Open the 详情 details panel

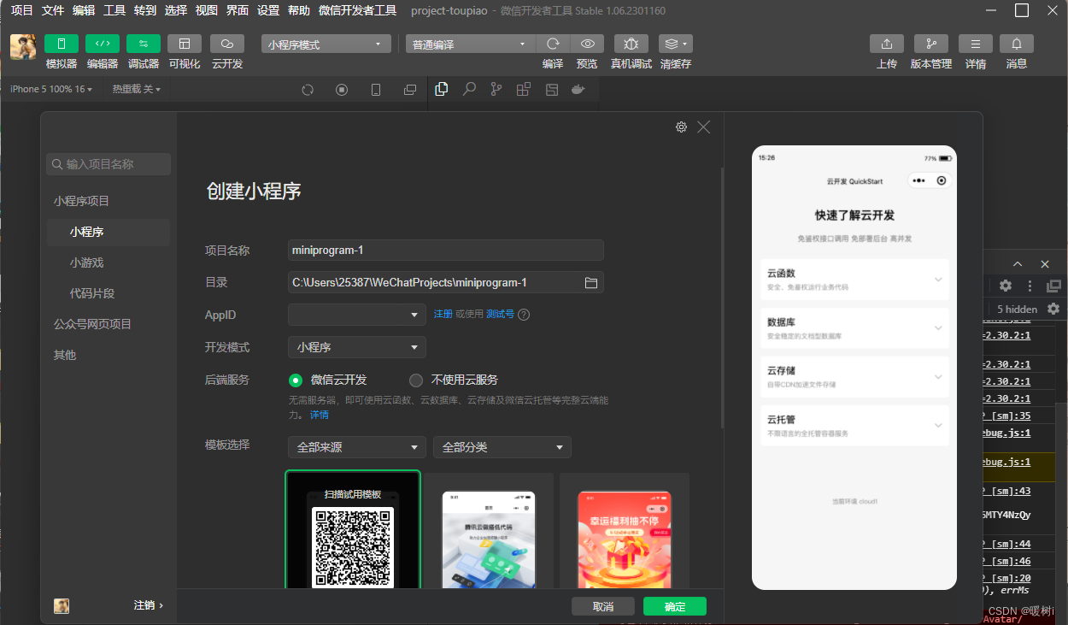976,44
